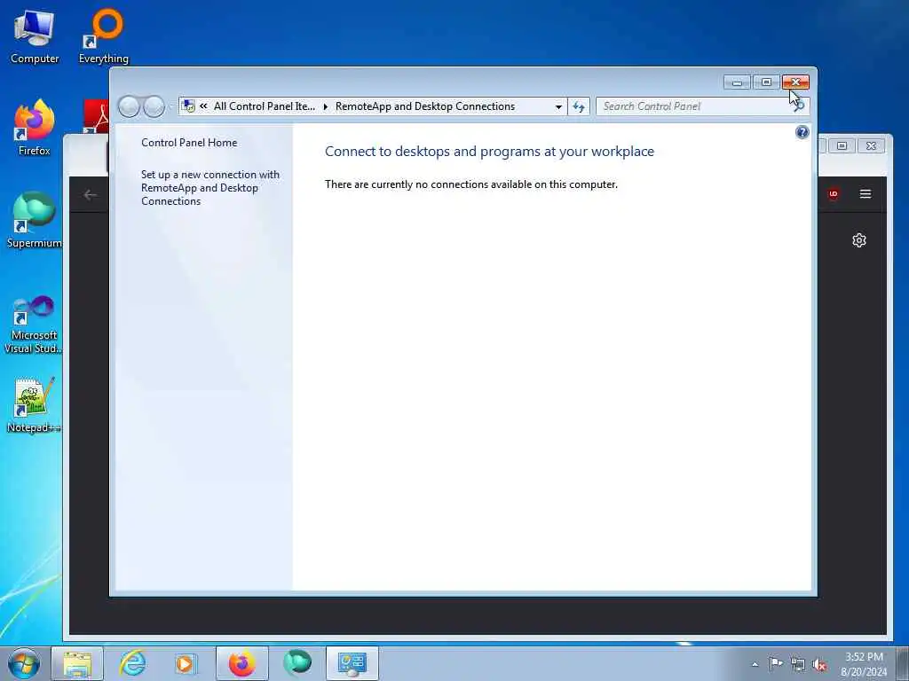Launch Windows Media Player from taskbar
Viewport: 909px width, 681px height.
pyautogui.click(x=186, y=663)
